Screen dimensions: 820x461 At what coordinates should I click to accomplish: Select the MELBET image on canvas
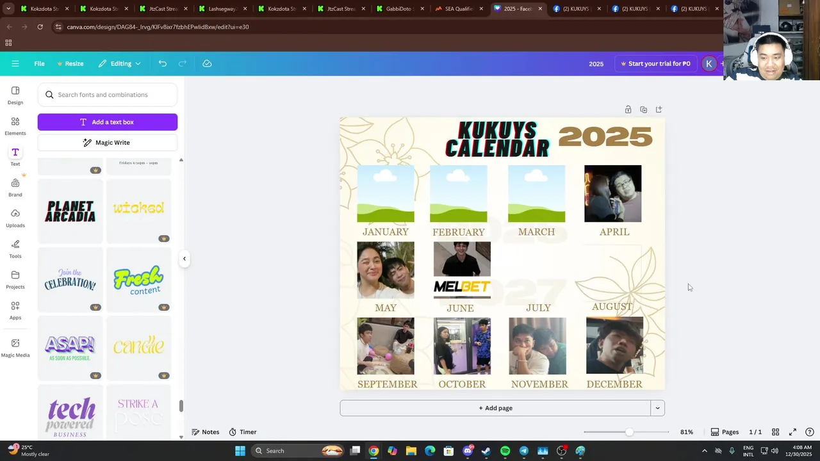click(x=462, y=287)
